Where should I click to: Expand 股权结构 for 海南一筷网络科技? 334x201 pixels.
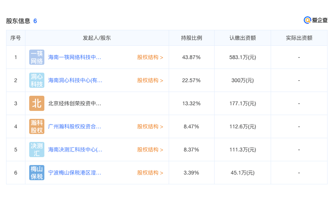pos(150,58)
